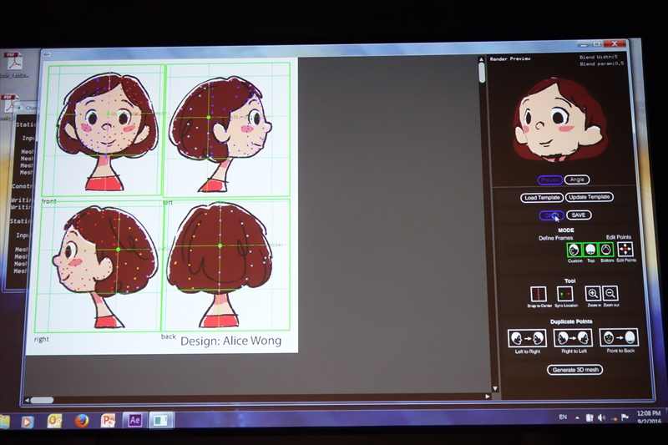668x445 pixels.
Task: Select the Custom frame mode icon
Action: coord(574,250)
